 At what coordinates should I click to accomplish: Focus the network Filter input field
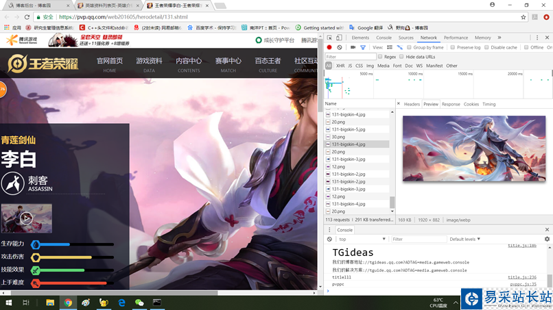[x=350, y=56]
